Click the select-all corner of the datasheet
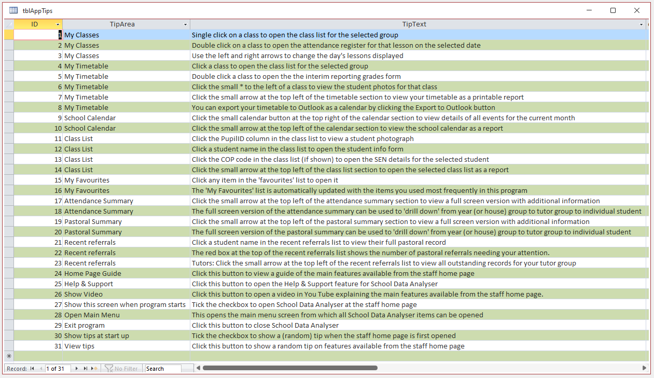 9,24
